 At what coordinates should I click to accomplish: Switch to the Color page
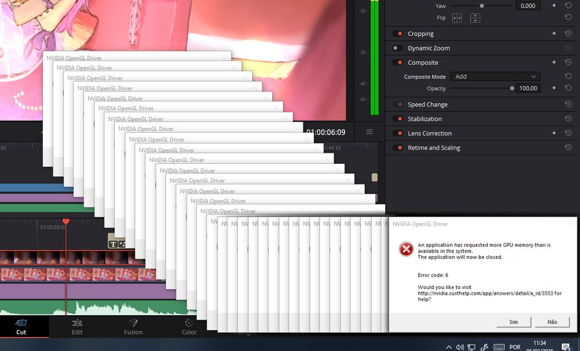coord(189,327)
